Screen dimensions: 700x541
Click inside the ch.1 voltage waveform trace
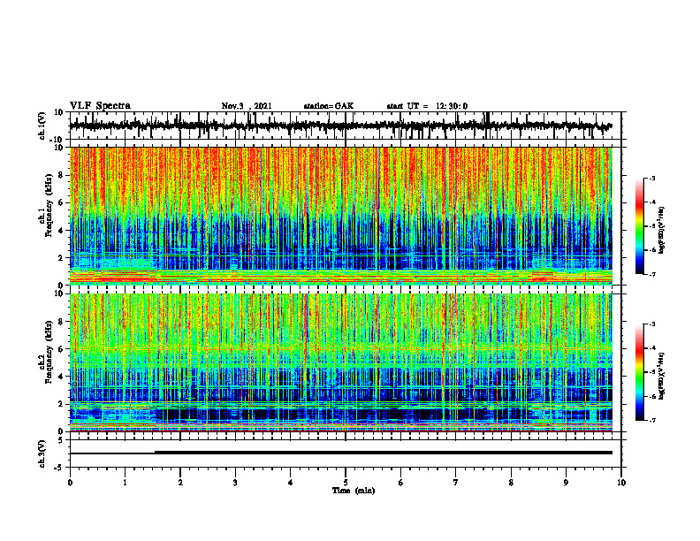[x=340, y=126]
